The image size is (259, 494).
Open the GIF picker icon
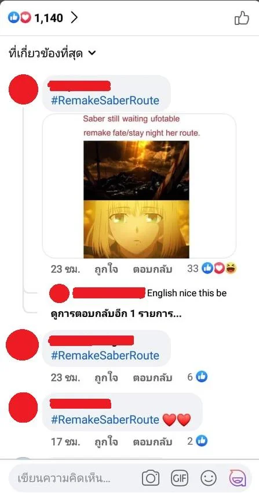tap(180, 478)
